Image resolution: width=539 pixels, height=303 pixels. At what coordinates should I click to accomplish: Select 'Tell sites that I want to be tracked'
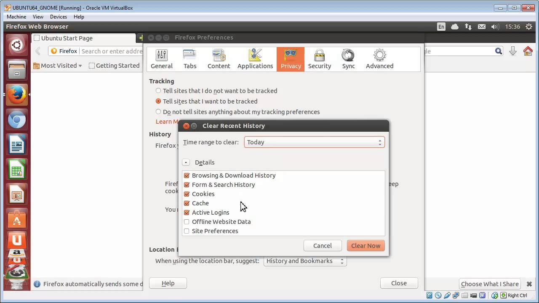pyautogui.click(x=158, y=101)
